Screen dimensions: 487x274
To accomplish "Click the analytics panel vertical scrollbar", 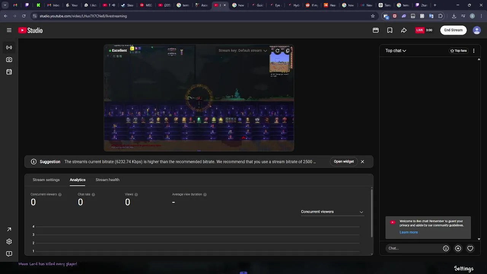I will (x=372, y=213).
